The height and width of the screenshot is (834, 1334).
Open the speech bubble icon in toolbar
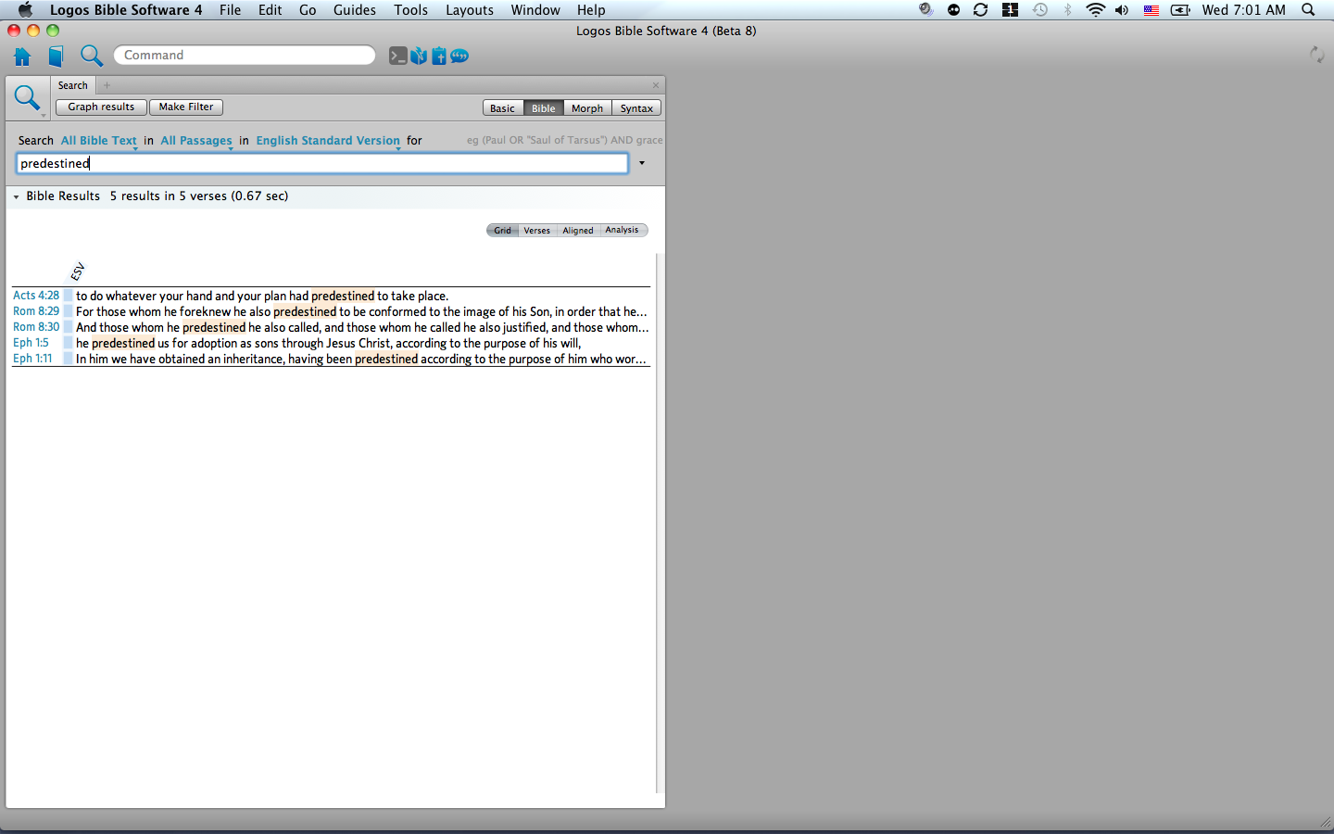459,56
